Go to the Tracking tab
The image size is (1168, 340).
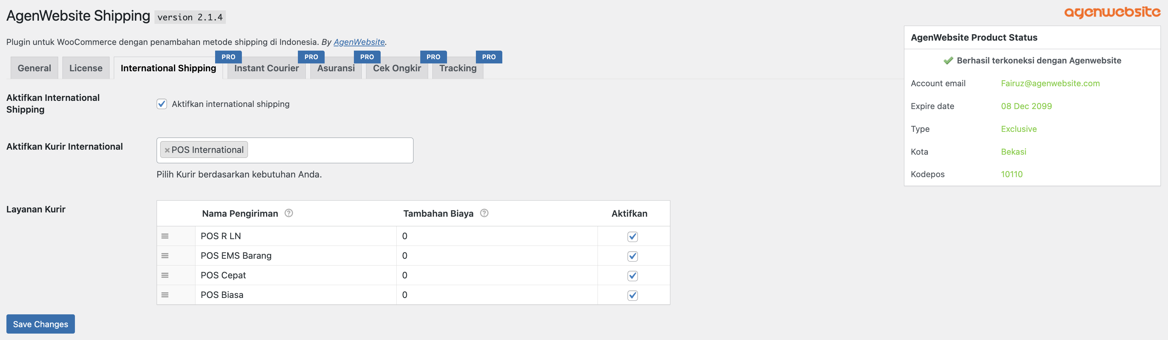coord(458,68)
